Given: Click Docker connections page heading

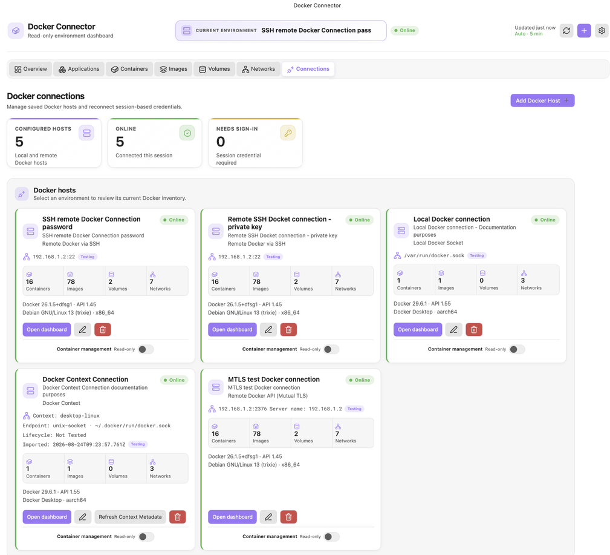Looking at the screenshot, I should [x=46, y=96].
